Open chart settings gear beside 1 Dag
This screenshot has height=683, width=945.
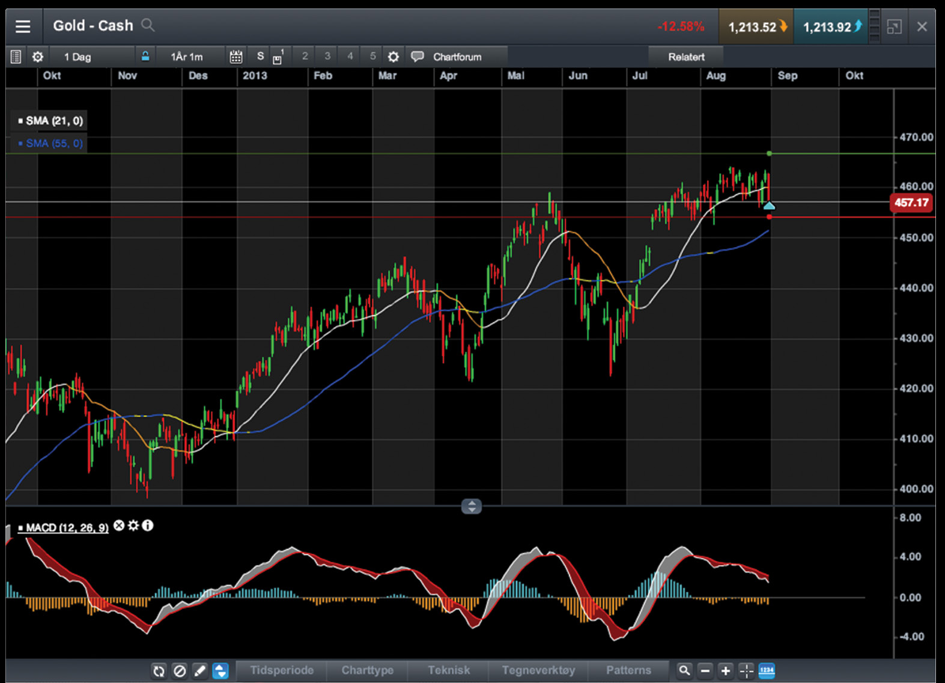[x=38, y=57]
